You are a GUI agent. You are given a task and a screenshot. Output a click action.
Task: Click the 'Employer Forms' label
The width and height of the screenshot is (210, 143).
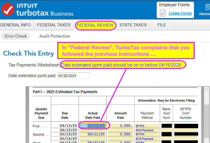(174, 5)
